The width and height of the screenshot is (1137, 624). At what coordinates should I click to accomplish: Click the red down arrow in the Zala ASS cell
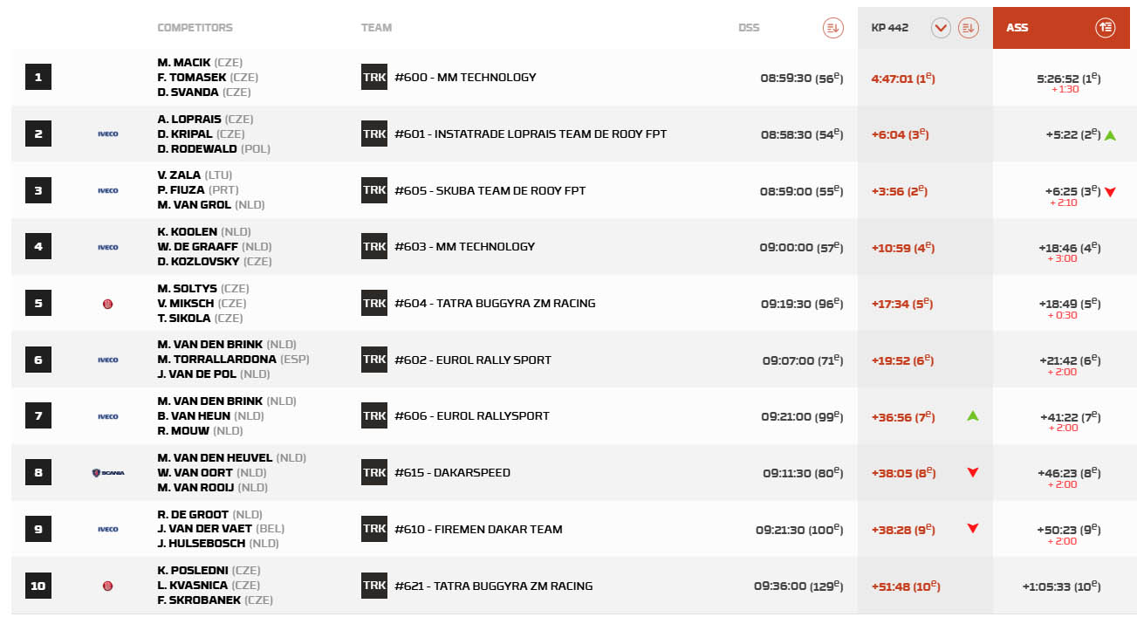point(1110,192)
